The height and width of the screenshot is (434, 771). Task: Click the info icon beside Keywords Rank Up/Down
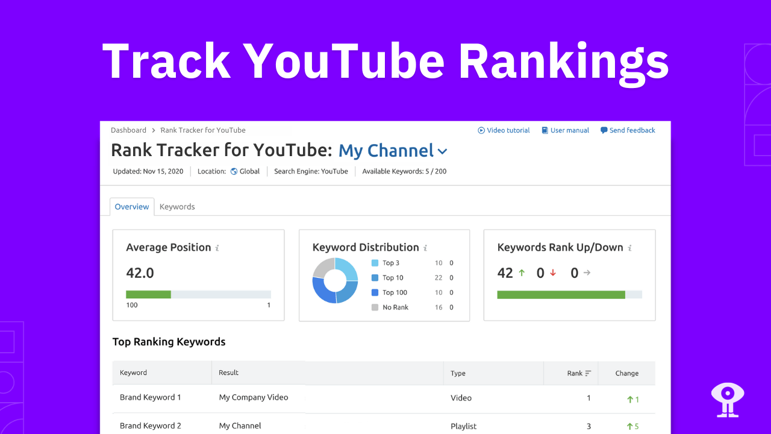tap(629, 248)
